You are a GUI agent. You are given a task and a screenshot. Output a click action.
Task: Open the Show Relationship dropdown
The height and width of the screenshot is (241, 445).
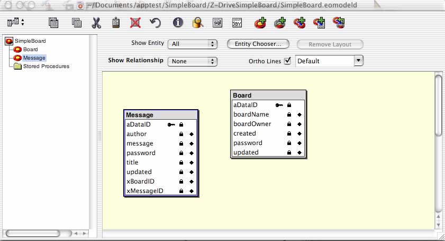coord(193,61)
